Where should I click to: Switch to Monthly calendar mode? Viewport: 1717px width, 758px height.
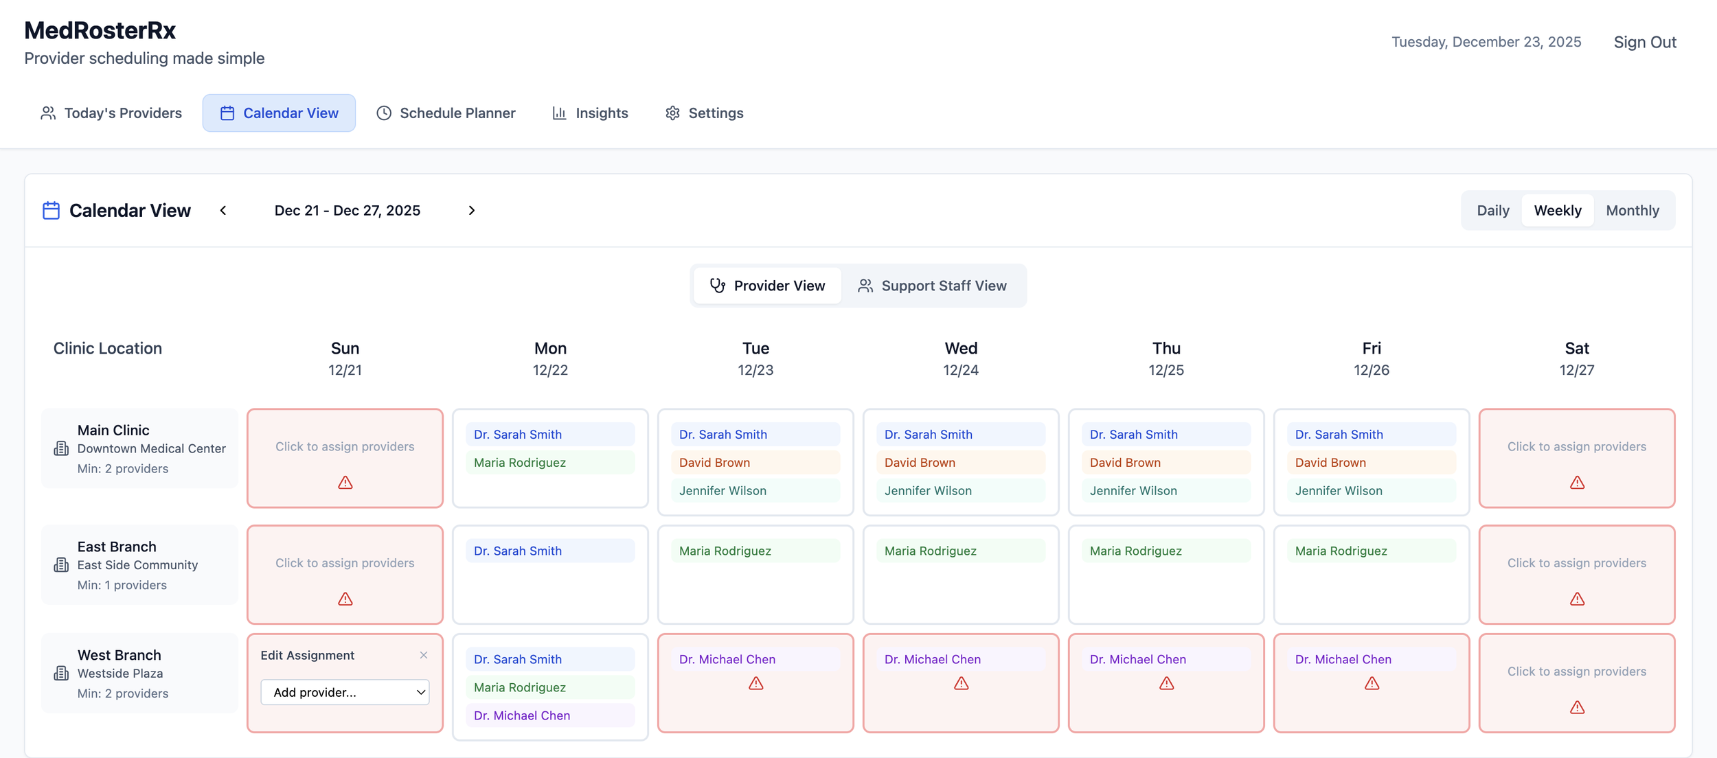pyautogui.click(x=1632, y=210)
